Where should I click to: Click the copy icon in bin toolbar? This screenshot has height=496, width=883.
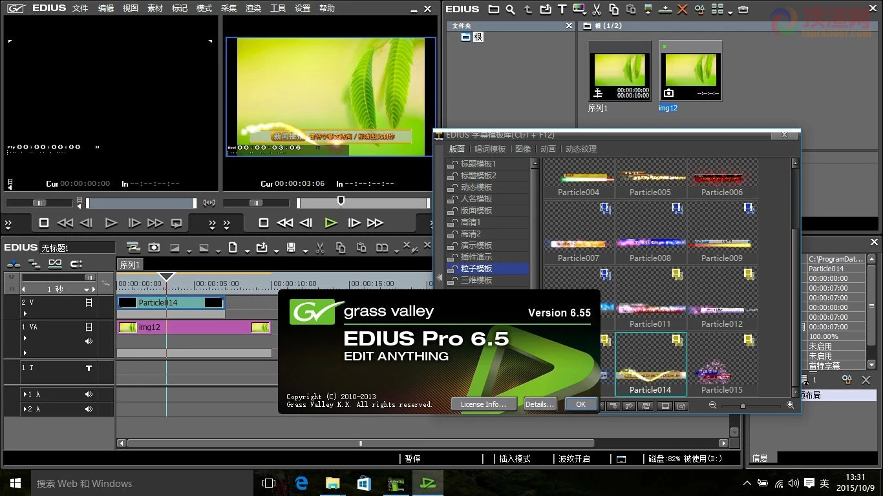(x=613, y=9)
